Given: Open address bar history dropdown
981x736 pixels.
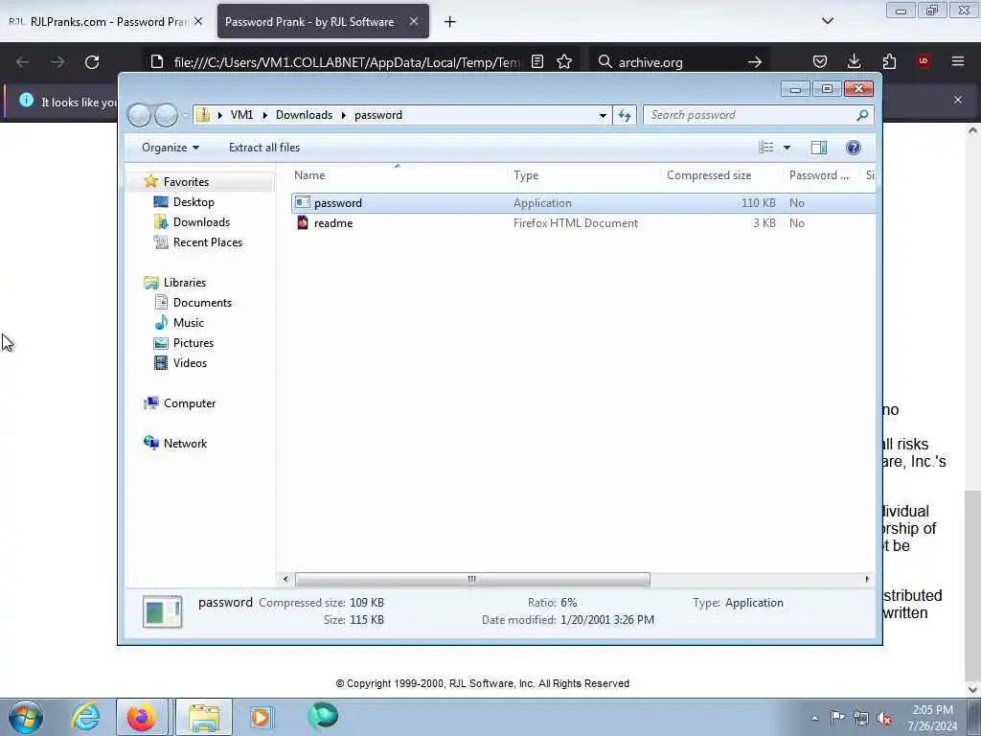Looking at the screenshot, I should click(603, 115).
